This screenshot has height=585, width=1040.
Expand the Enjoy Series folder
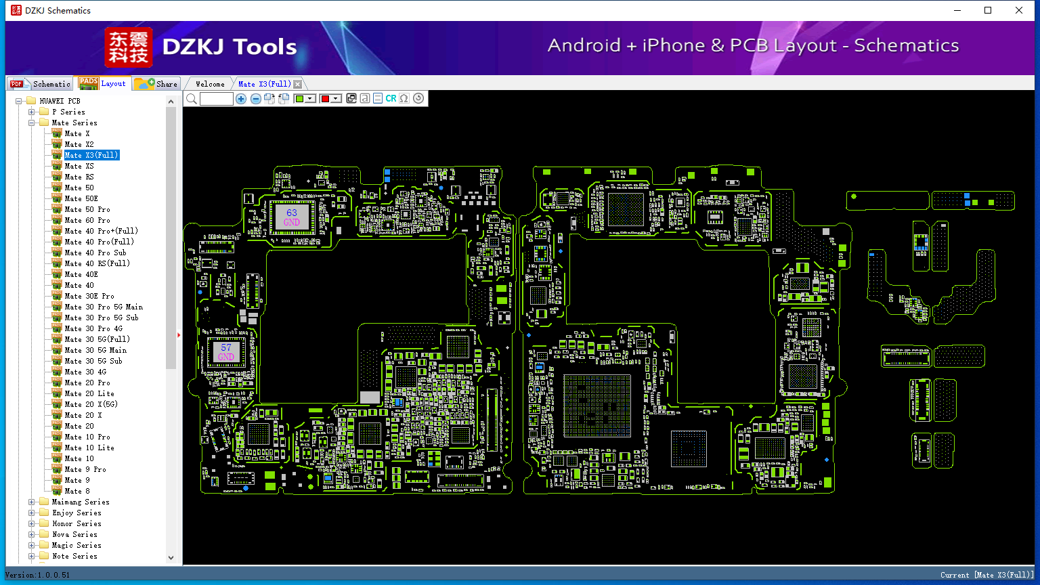(x=31, y=513)
